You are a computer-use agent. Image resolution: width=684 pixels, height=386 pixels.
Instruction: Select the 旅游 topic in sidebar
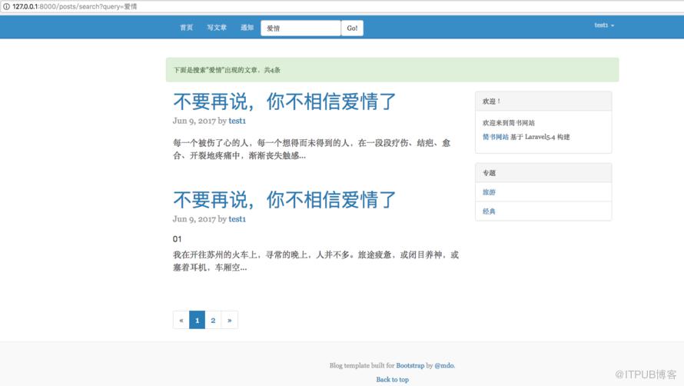[x=489, y=192]
